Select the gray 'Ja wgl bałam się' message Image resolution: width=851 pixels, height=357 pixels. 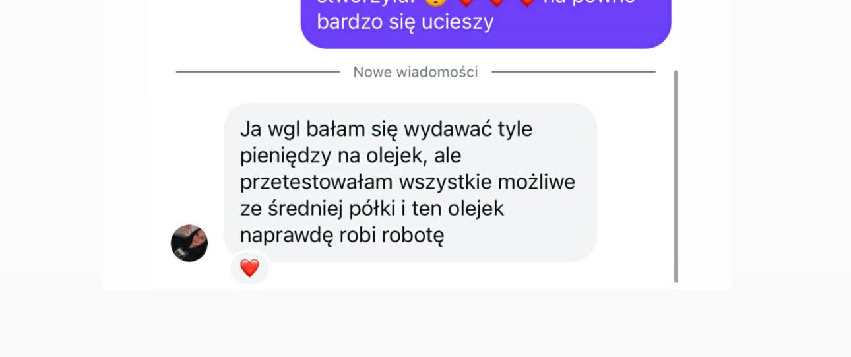click(x=410, y=182)
